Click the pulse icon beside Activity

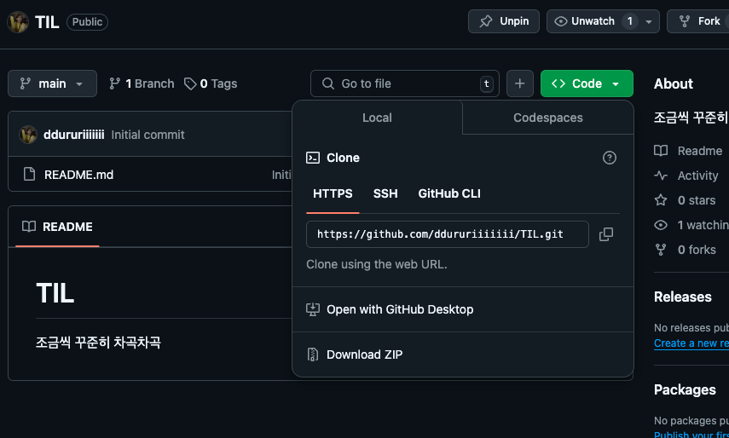(x=661, y=176)
